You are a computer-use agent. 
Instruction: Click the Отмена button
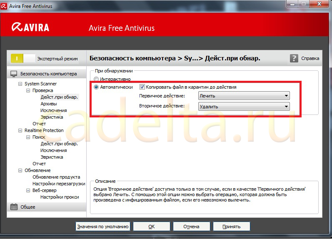pos(191,227)
